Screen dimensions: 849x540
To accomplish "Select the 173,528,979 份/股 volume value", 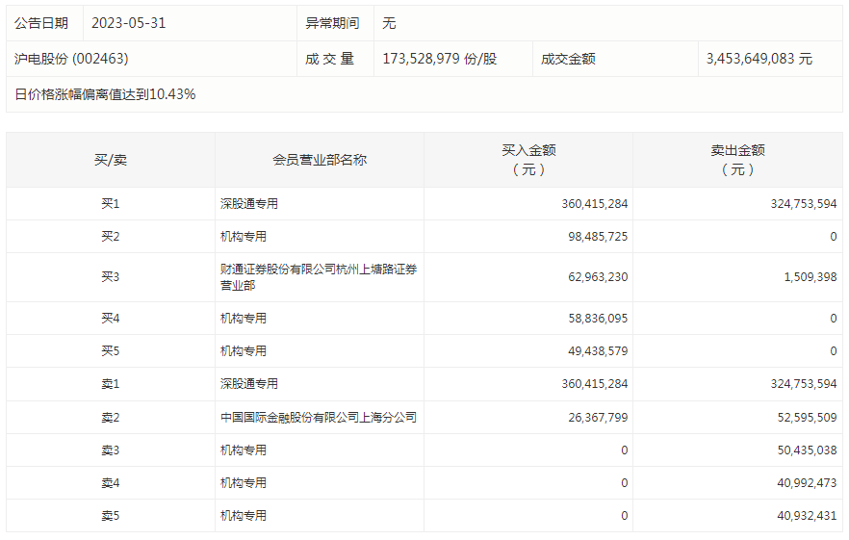I will [440, 59].
